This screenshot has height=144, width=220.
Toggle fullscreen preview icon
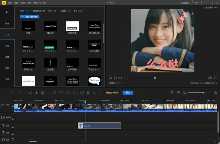(216, 78)
